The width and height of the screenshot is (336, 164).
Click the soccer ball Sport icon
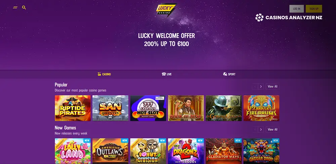[225, 74]
